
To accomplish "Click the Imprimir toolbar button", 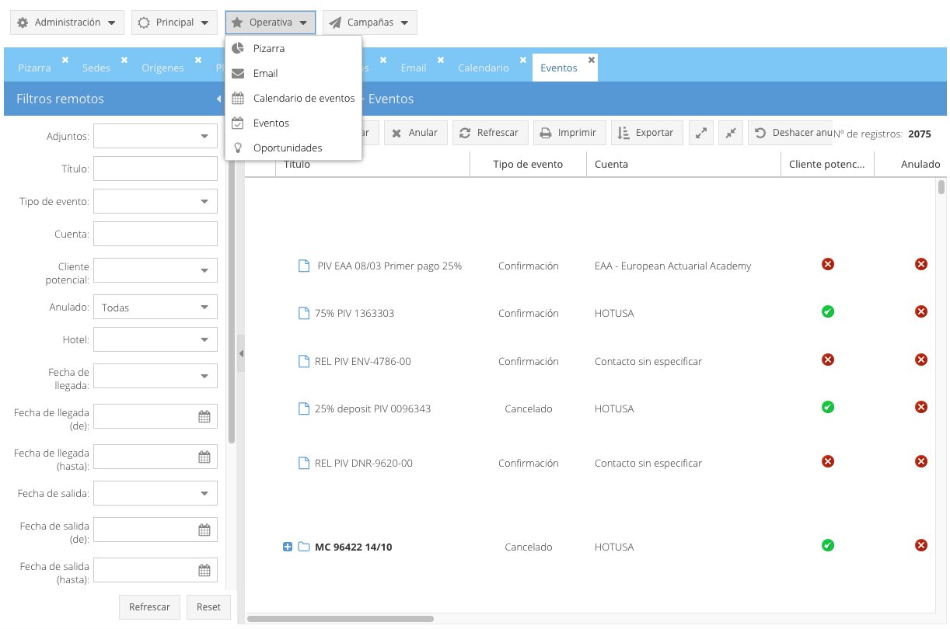I will [x=569, y=133].
